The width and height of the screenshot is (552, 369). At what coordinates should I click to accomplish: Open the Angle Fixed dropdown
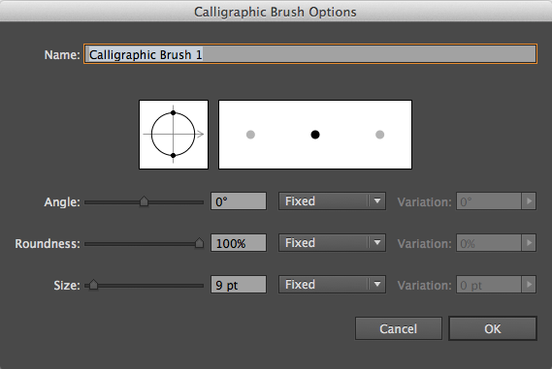(x=332, y=201)
